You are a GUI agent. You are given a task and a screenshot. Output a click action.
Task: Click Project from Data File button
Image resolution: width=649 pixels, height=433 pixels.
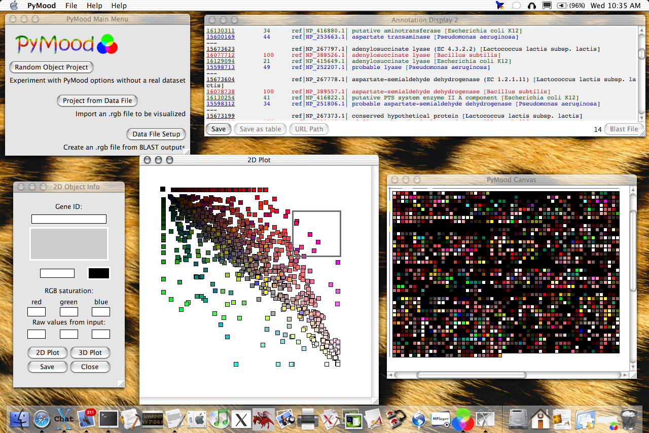pyautogui.click(x=97, y=100)
